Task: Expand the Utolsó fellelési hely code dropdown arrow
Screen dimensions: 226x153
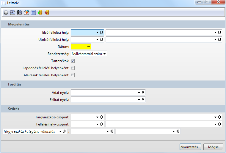Action: click(x=97, y=40)
